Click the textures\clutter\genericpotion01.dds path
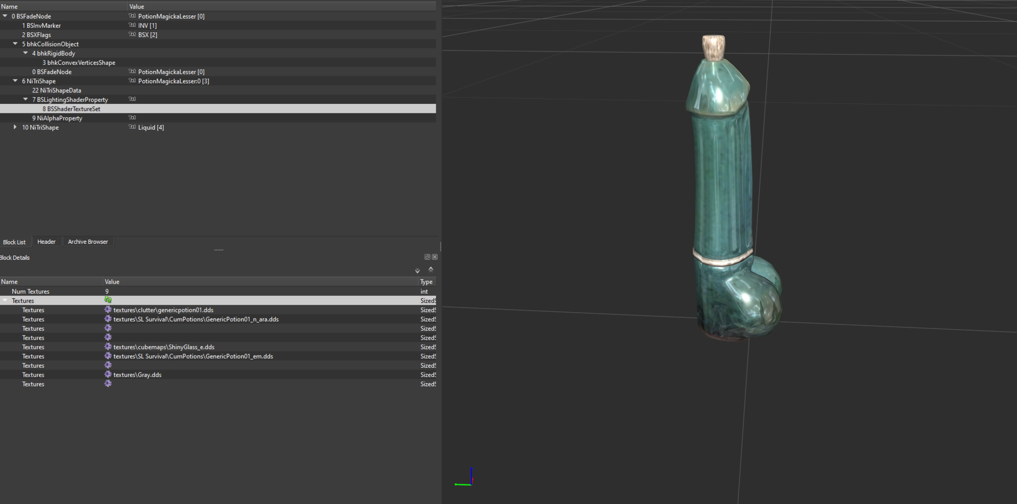 click(x=163, y=310)
